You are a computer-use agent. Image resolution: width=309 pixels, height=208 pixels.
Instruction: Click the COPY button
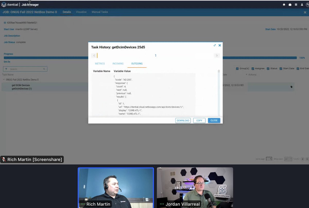(x=199, y=121)
